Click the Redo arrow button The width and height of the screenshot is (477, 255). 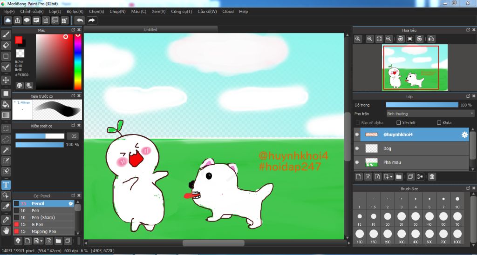91,20
